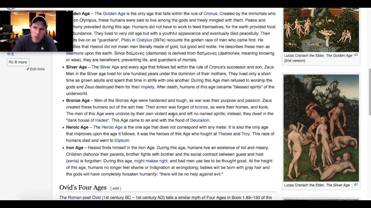Open the Roman link
Viewport: 371px width, 208px height.
coord(74,198)
